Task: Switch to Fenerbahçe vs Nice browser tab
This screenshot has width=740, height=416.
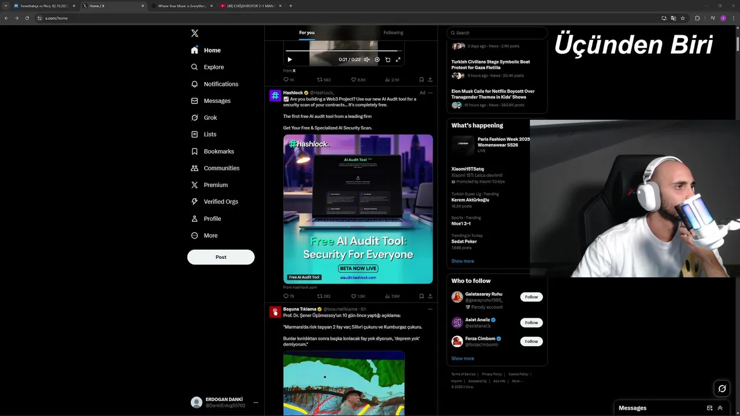Action: [45, 6]
